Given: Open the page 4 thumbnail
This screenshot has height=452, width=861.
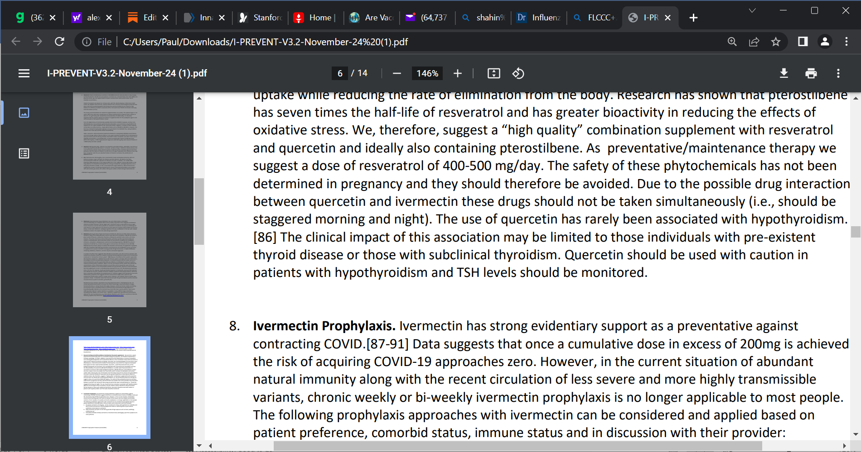Looking at the screenshot, I should pyautogui.click(x=110, y=136).
